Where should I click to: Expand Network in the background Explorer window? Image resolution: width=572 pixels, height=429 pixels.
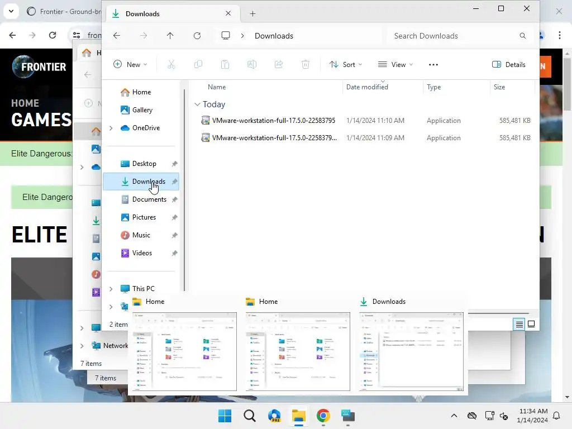(x=82, y=346)
